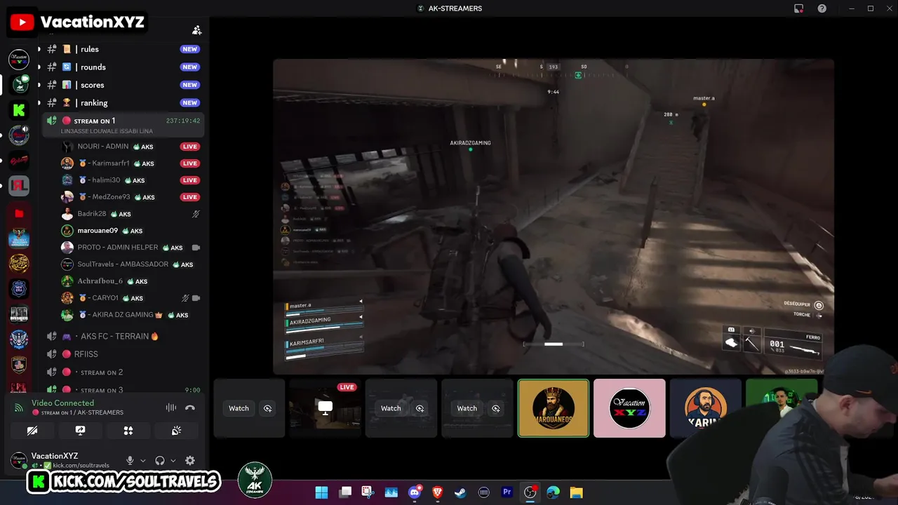Start an activity button
Viewport: 898px width, 505px height.
click(128, 431)
